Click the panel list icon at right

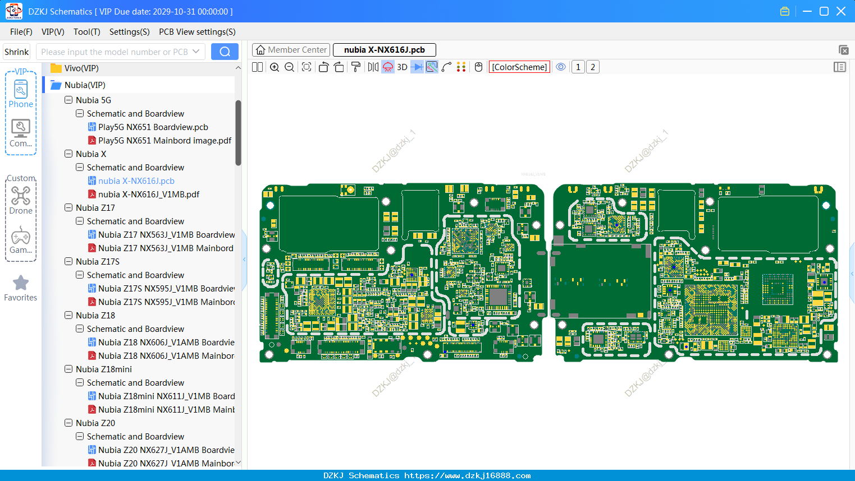pyautogui.click(x=840, y=67)
